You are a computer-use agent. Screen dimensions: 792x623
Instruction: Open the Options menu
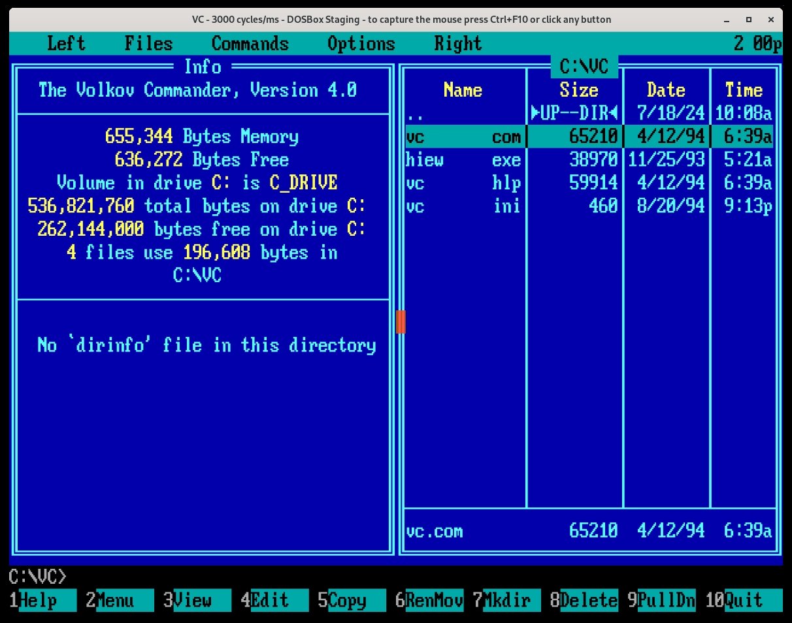tap(361, 44)
